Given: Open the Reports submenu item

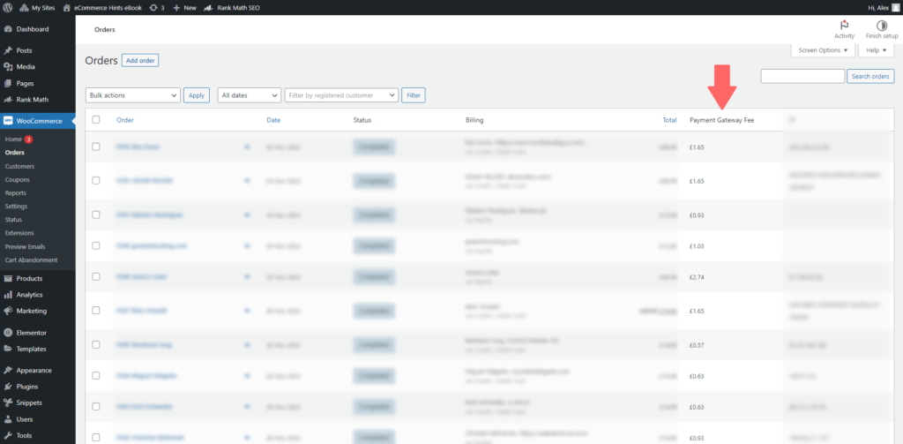Looking at the screenshot, I should [x=16, y=192].
